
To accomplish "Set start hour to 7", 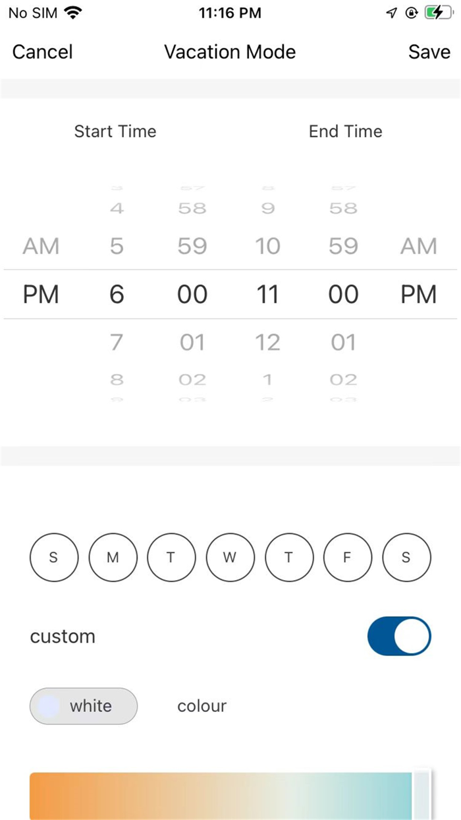I will 117,341.
